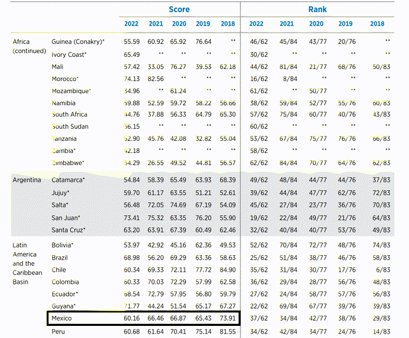The width and height of the screenshot is (409, 338).
Task: Click the "Score" column group heading
Action: pyautogui.click(x=179, y=10)
